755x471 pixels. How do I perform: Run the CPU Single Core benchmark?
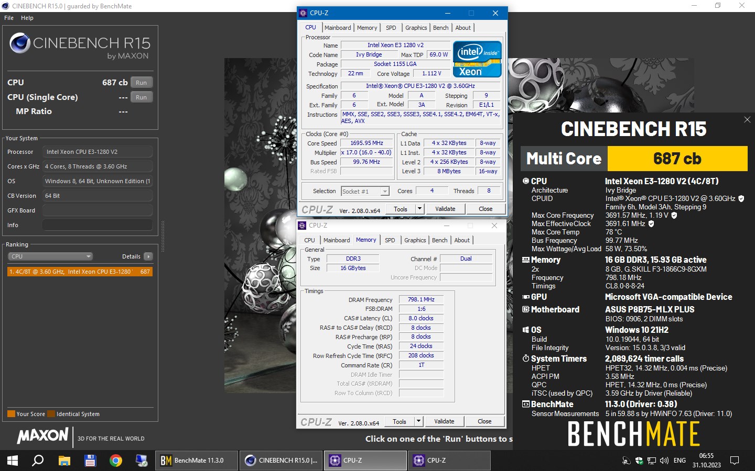(x=142, y=97)
